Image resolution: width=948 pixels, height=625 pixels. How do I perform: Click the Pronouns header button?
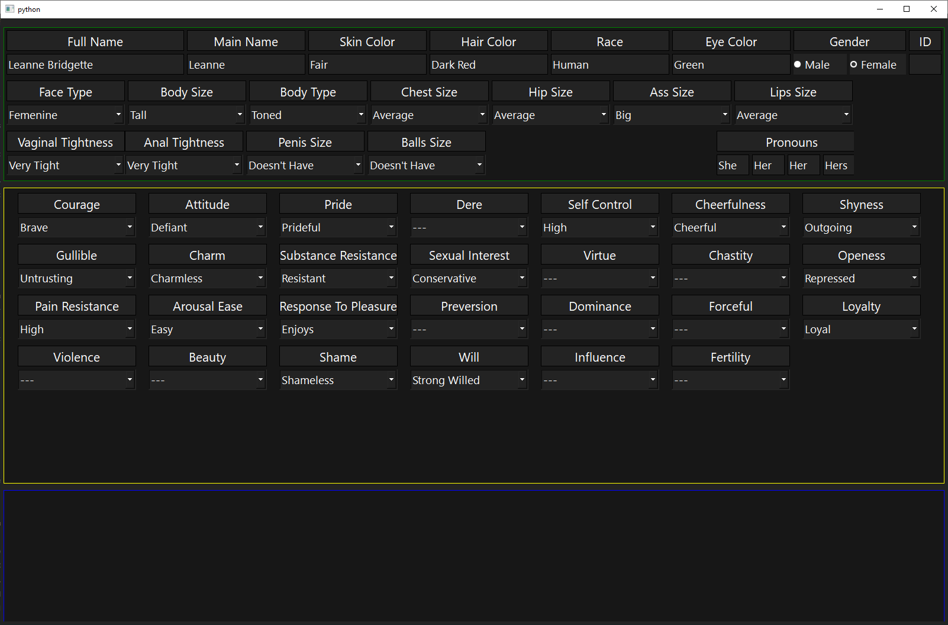pos(791,142)
